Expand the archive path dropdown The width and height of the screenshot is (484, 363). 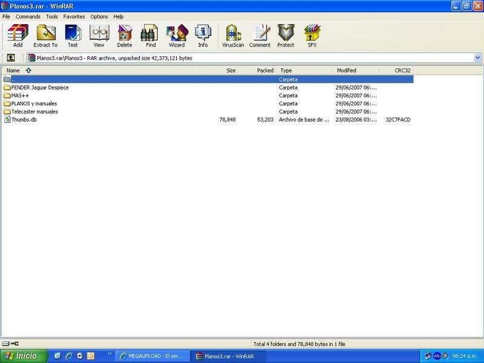pos(477,57)
